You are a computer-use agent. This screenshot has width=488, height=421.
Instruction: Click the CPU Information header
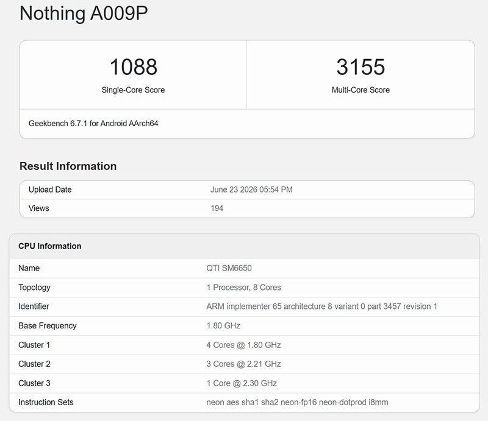coord(50,246)
